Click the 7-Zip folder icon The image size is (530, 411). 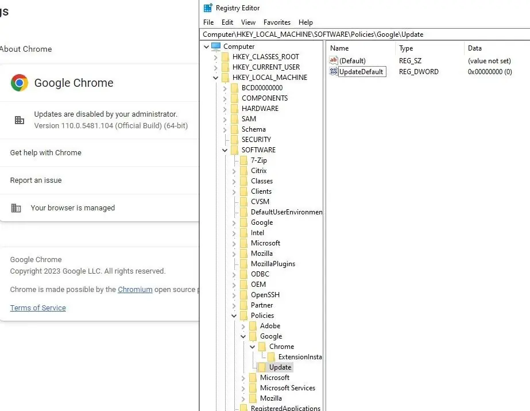click(x=243, y=160)
